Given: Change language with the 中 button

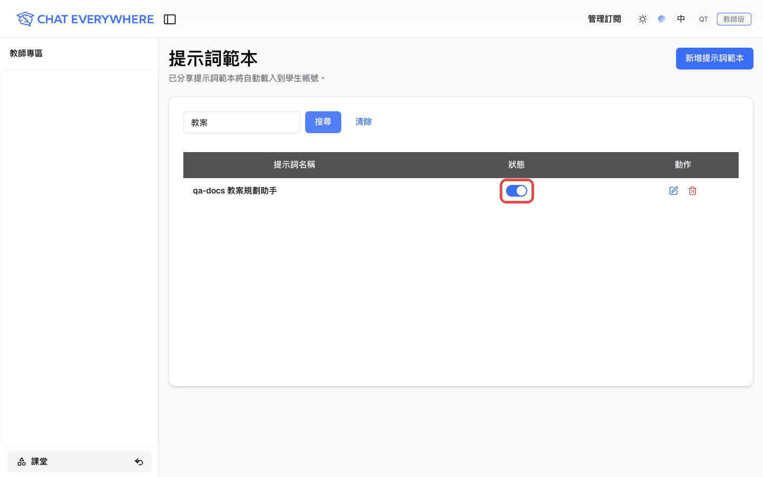Looking at the screenshot, I should pos(681,19).
